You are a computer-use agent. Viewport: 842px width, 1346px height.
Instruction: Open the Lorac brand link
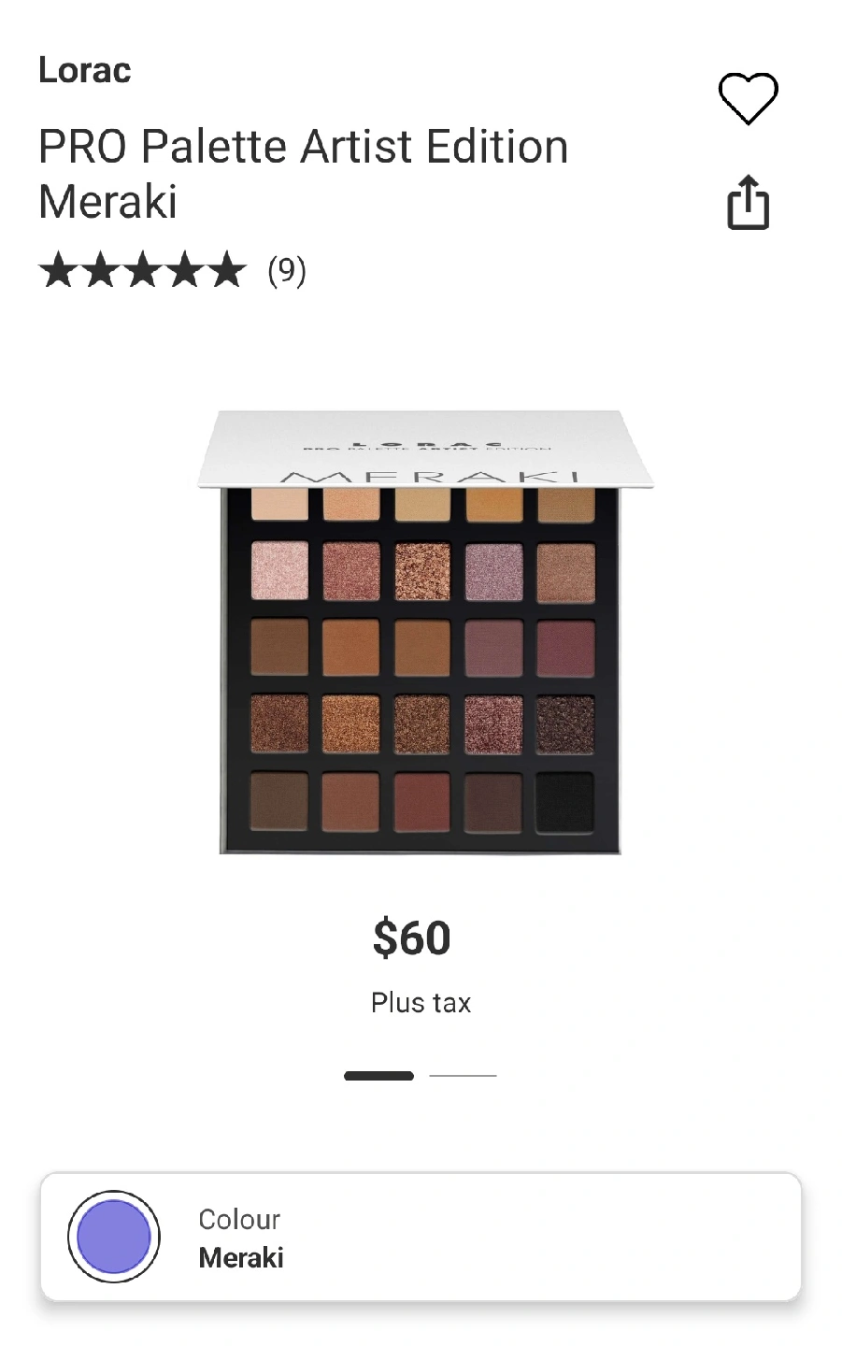pos(84,70)
